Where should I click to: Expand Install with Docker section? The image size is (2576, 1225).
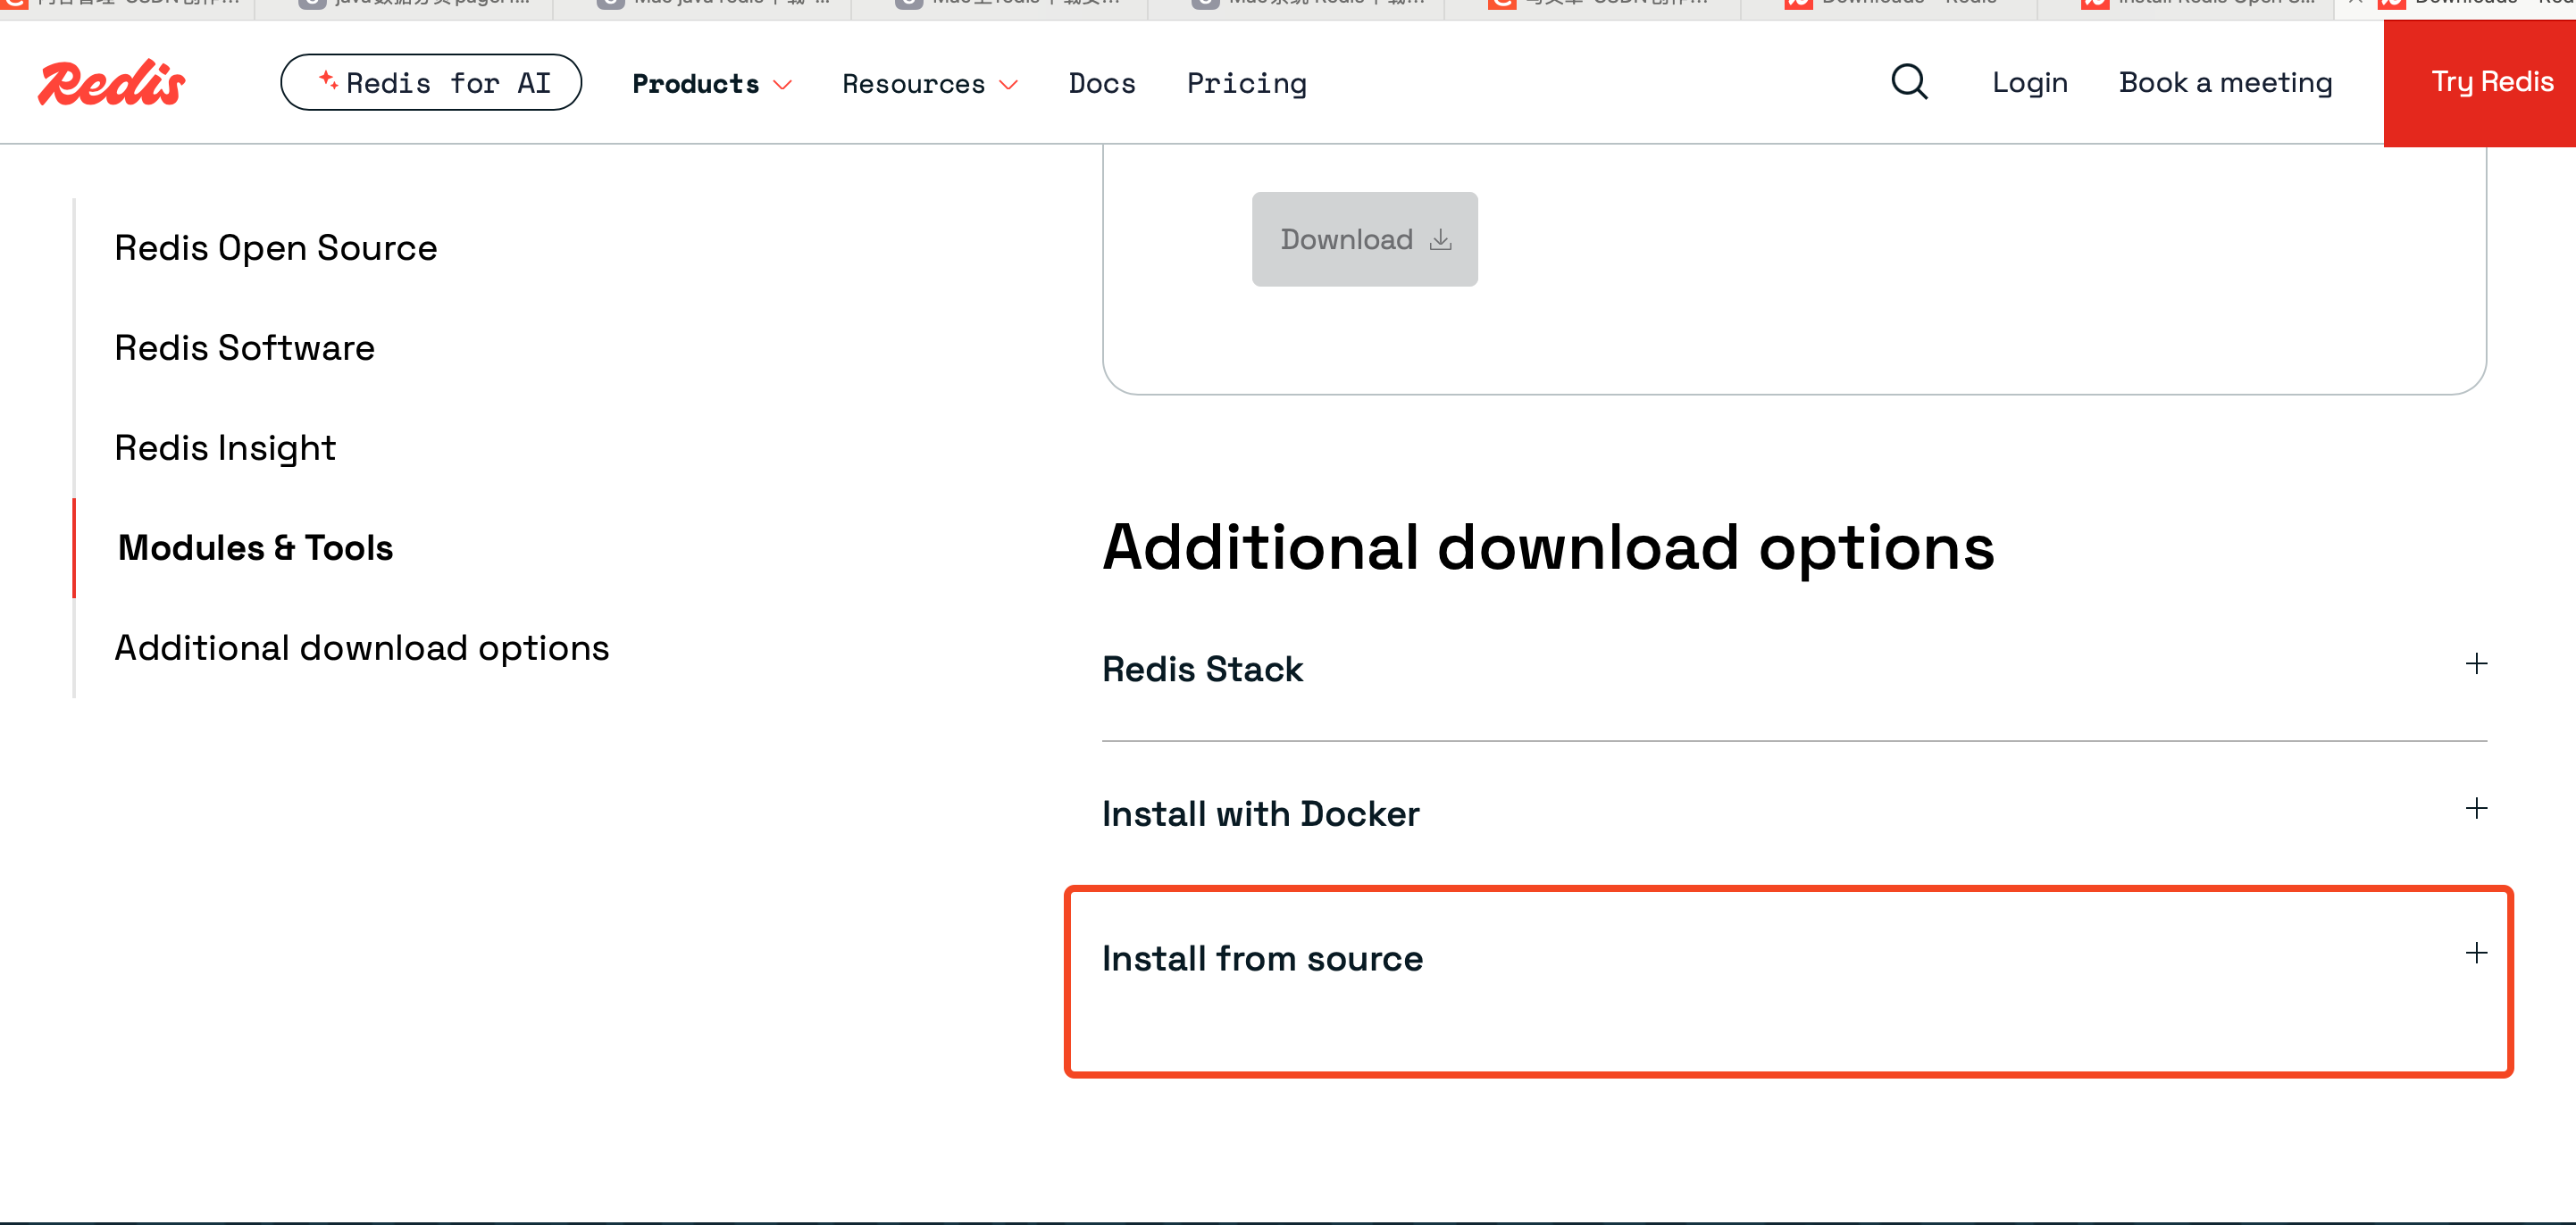point(1260,814)
